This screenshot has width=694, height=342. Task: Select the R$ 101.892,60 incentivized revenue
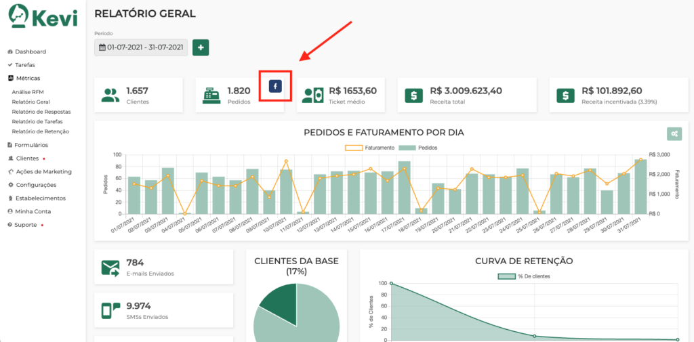pos(612,91)
